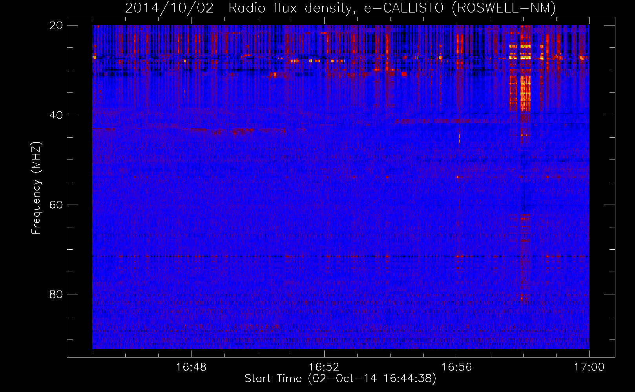Click the plot title '2014/10/02 Radio flux density'
The width and height of the screenshot is (635, 392).
pyautogui.click(x=340, y=8)
